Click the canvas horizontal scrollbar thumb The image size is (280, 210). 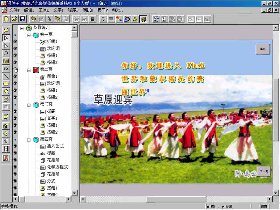(x=176, y=199)
